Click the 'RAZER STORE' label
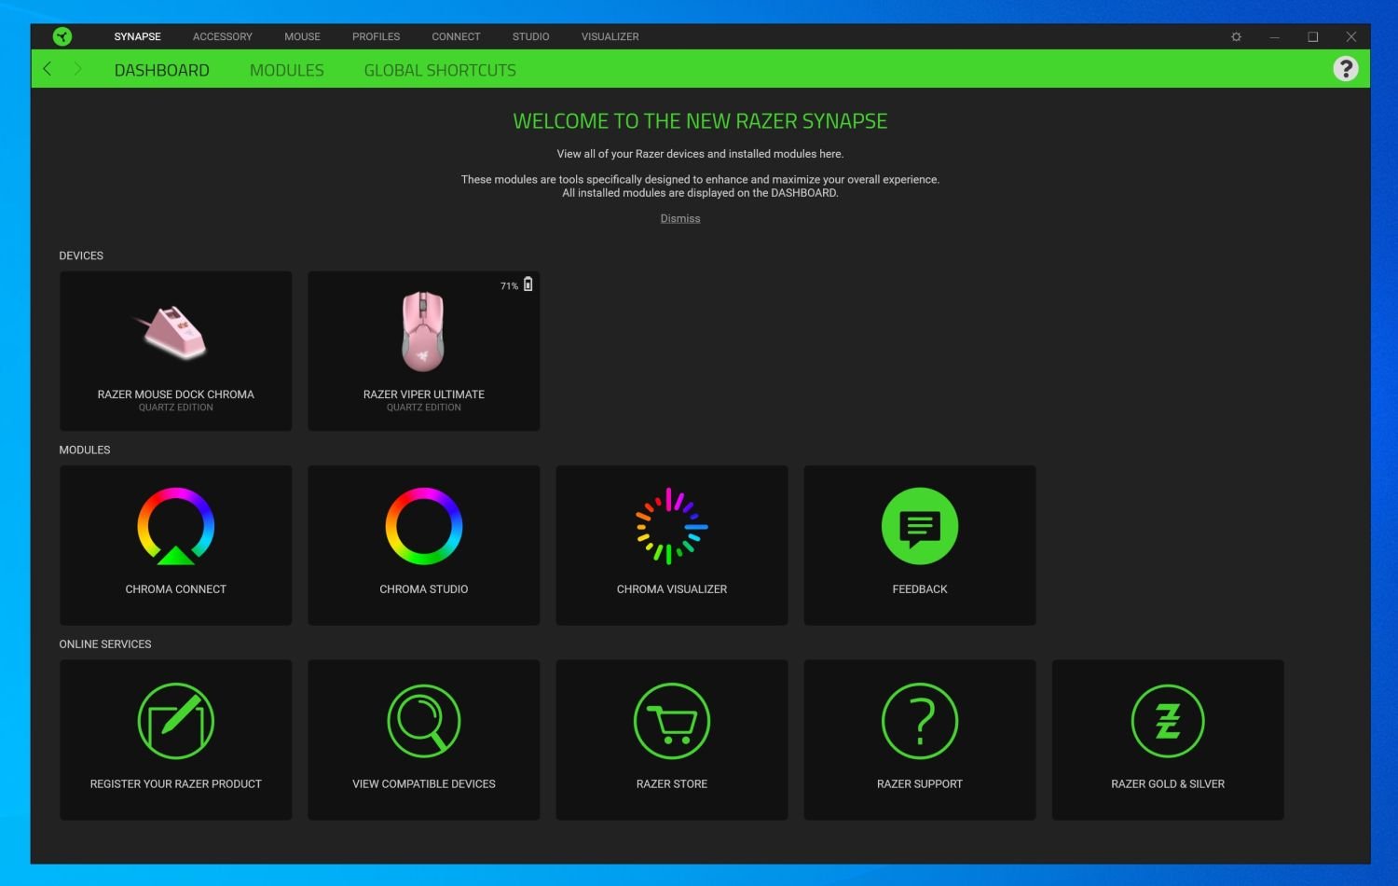The image size is (1398, 886). click(672, 784)
